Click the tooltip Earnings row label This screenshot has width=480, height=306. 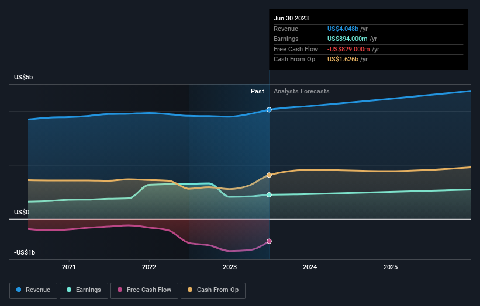pyautogui.click(x=286, y=39)
